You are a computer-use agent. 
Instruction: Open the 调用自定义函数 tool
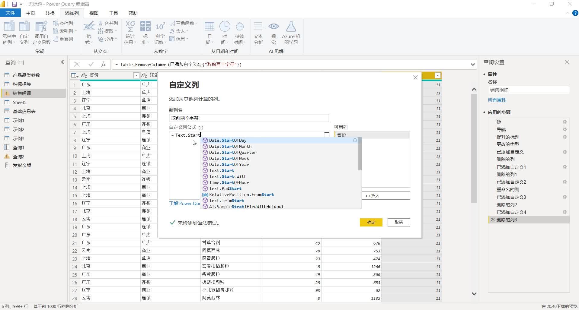tap(41, 32)
